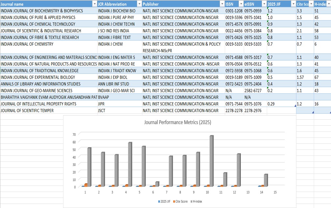Image resolution: width=331 pixels, height=208 pixels.
Task: Select publisher cell containing RESEARCH-NIScPR
Action: pyautogui.click(x=184, y=47)
